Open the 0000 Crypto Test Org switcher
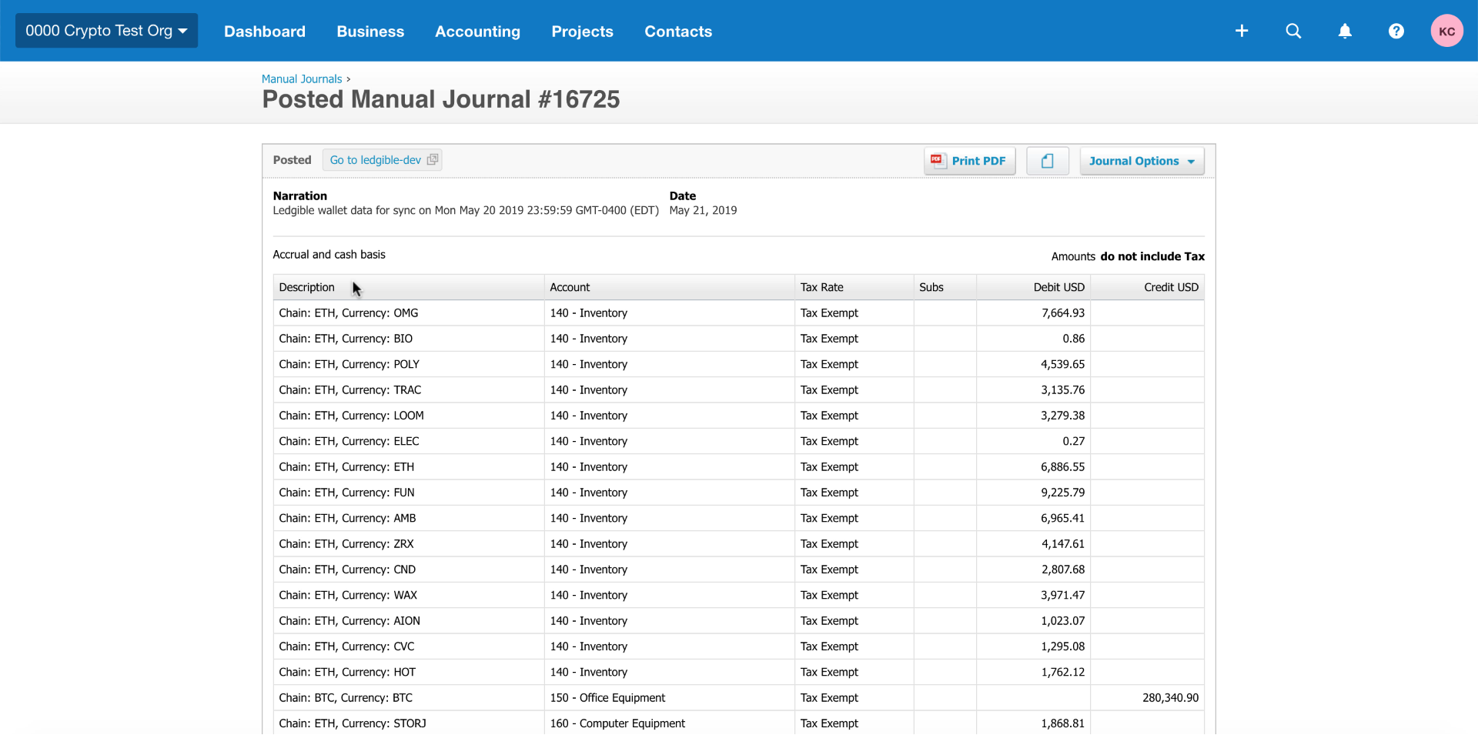 [107, 31]
